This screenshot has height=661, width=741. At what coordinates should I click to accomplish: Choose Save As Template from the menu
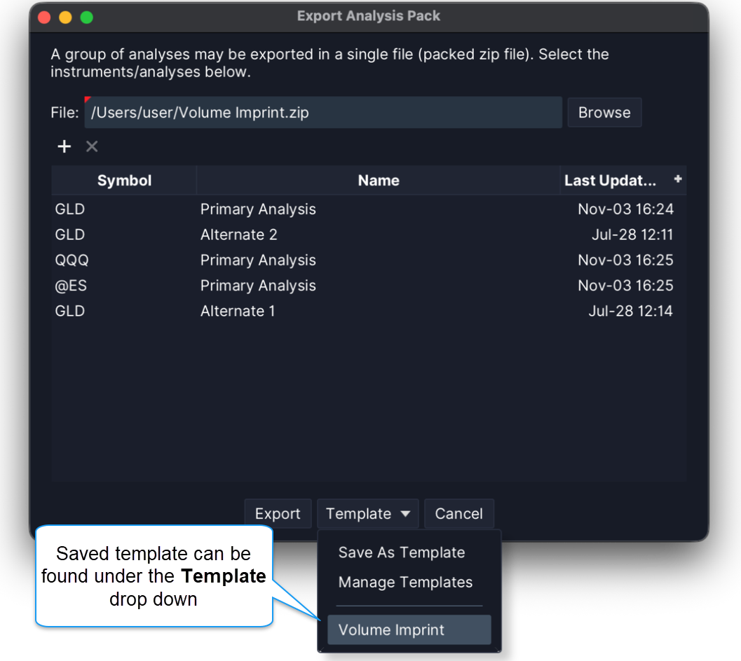click(x=402, y=552)
